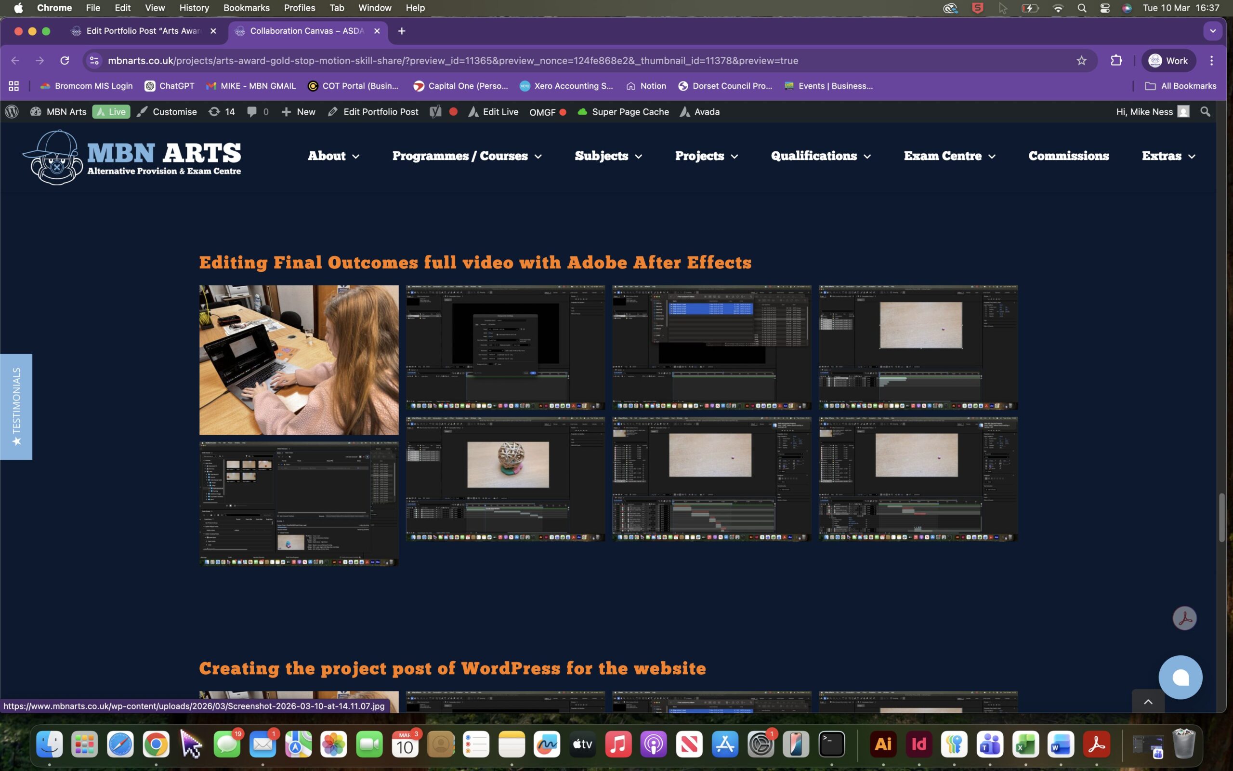Go to the Commissions page
This screenshot has width=1233, height=771.
[1068, 156]
